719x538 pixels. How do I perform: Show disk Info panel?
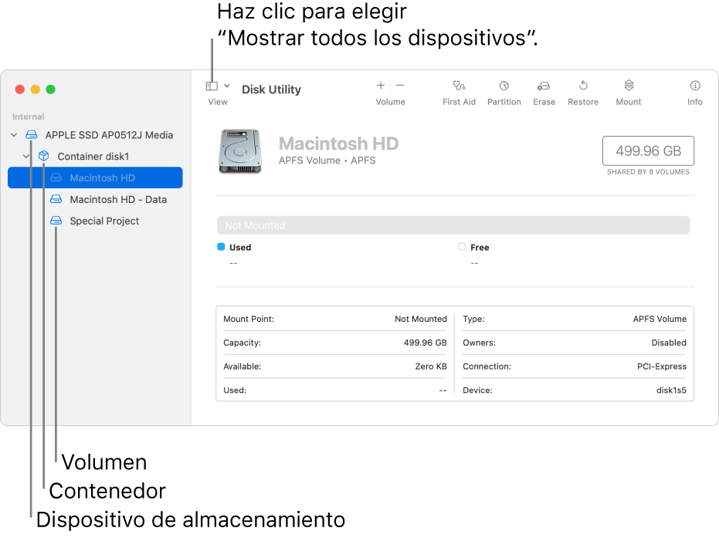pyautogui.click(x=695, y=86)
